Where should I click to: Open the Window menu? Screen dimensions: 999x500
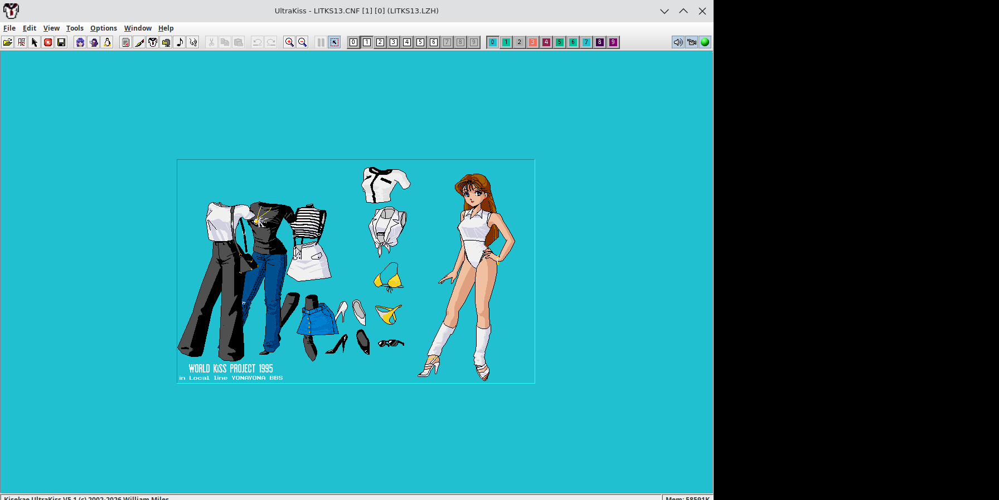(138, 28)
